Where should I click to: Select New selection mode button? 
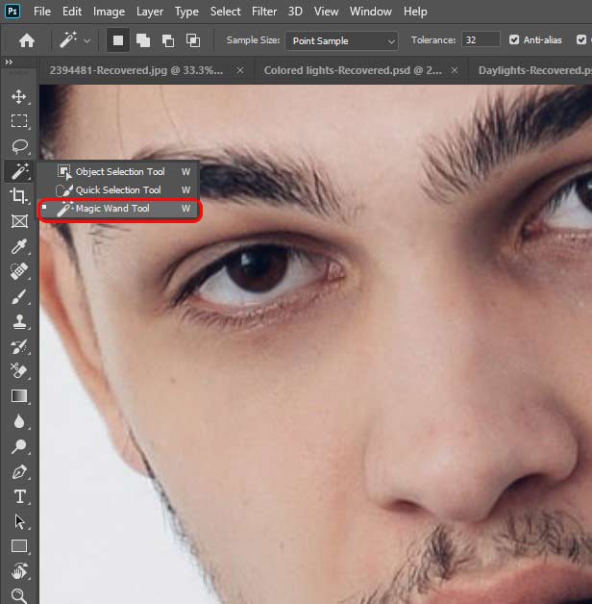118,40
